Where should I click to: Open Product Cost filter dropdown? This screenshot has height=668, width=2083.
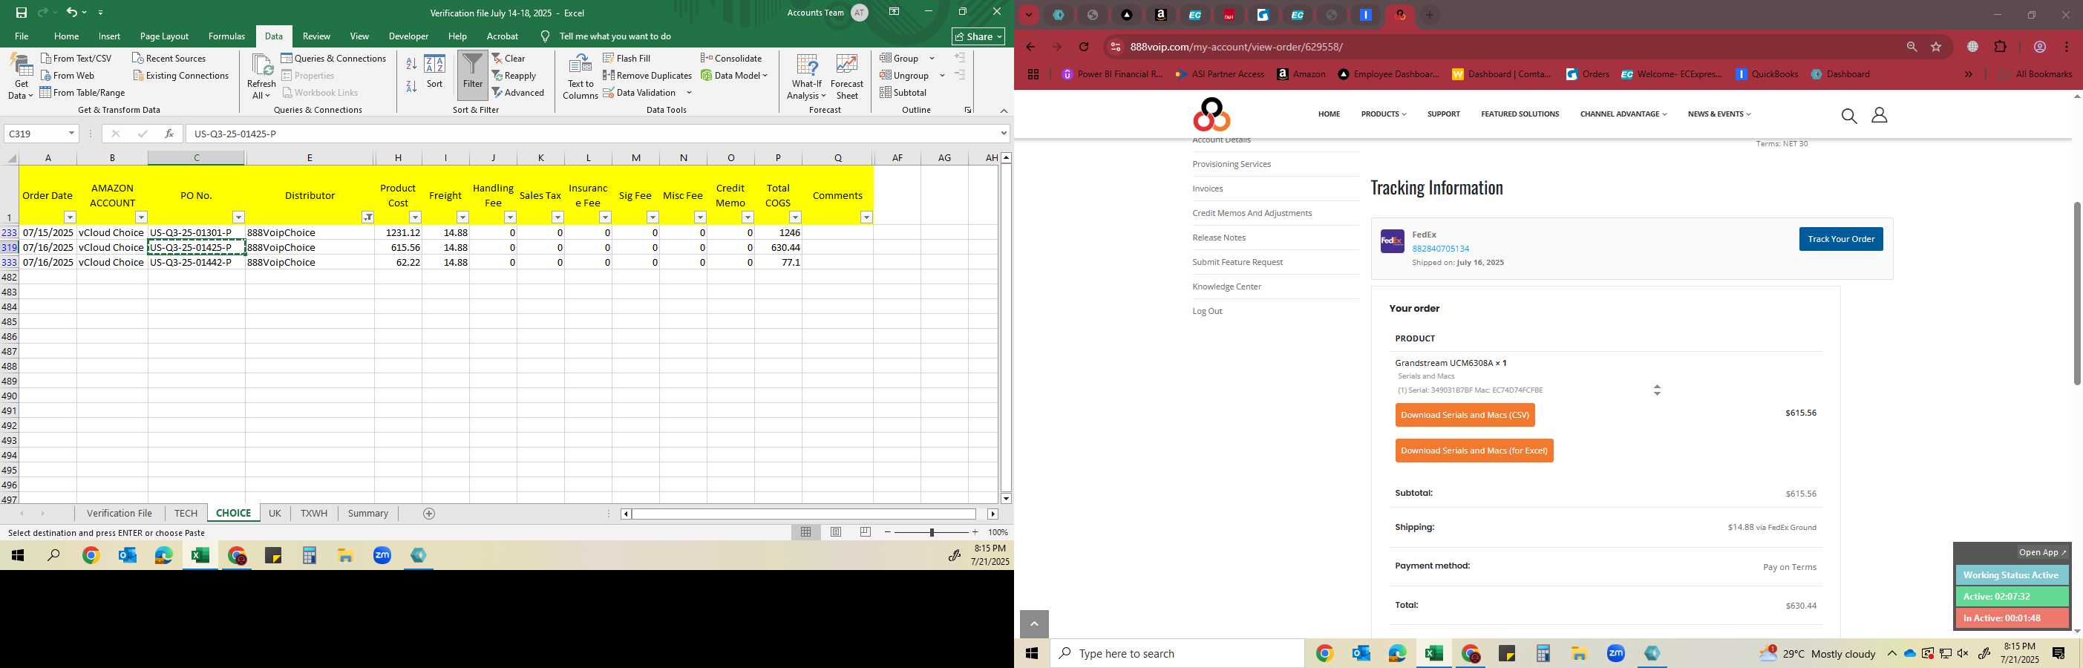pos(415,217)
